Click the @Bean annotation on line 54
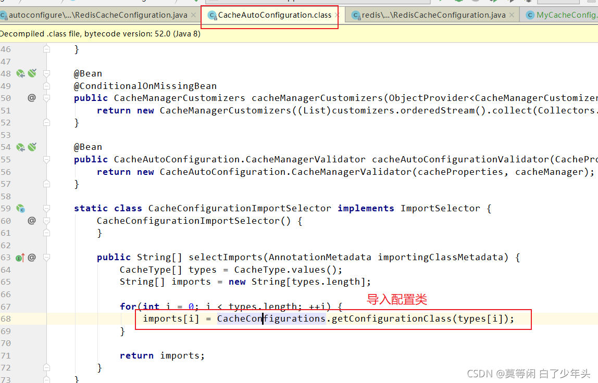 (88, 147)
